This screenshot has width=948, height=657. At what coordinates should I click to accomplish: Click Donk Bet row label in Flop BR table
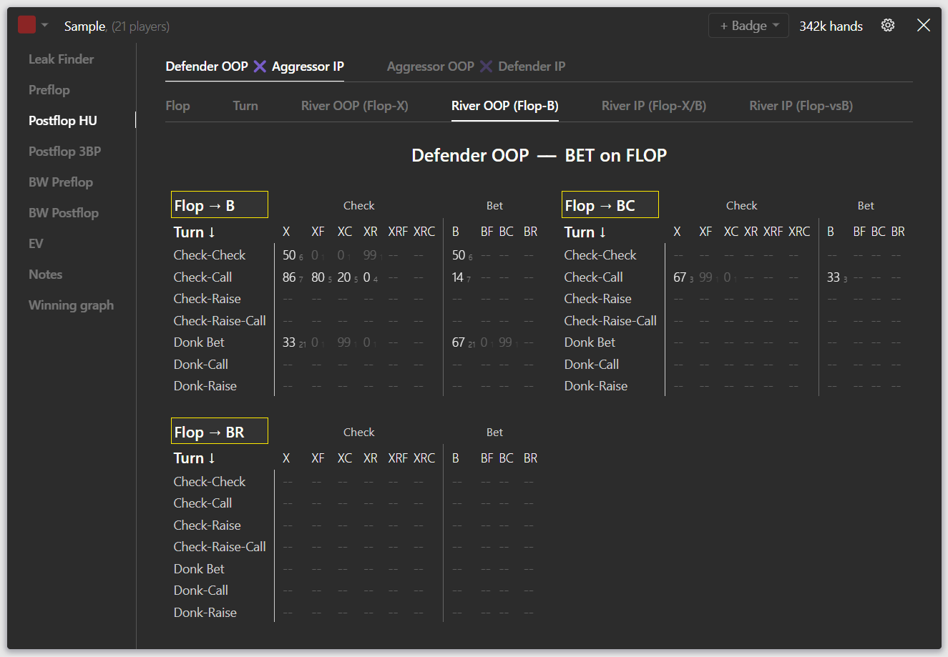tap(199, 569)
